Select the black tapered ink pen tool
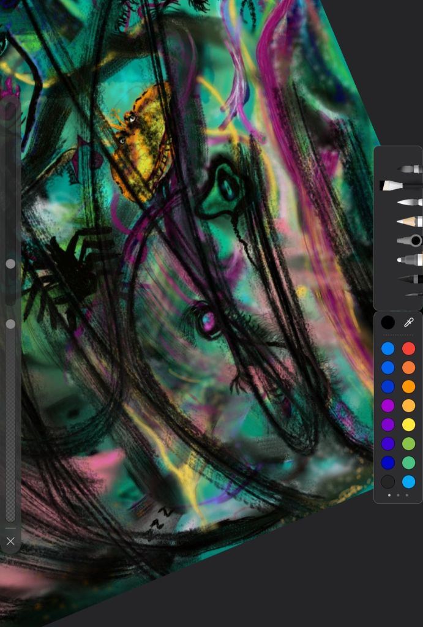Viewport: 423px width, 627px height. point(410,279)
